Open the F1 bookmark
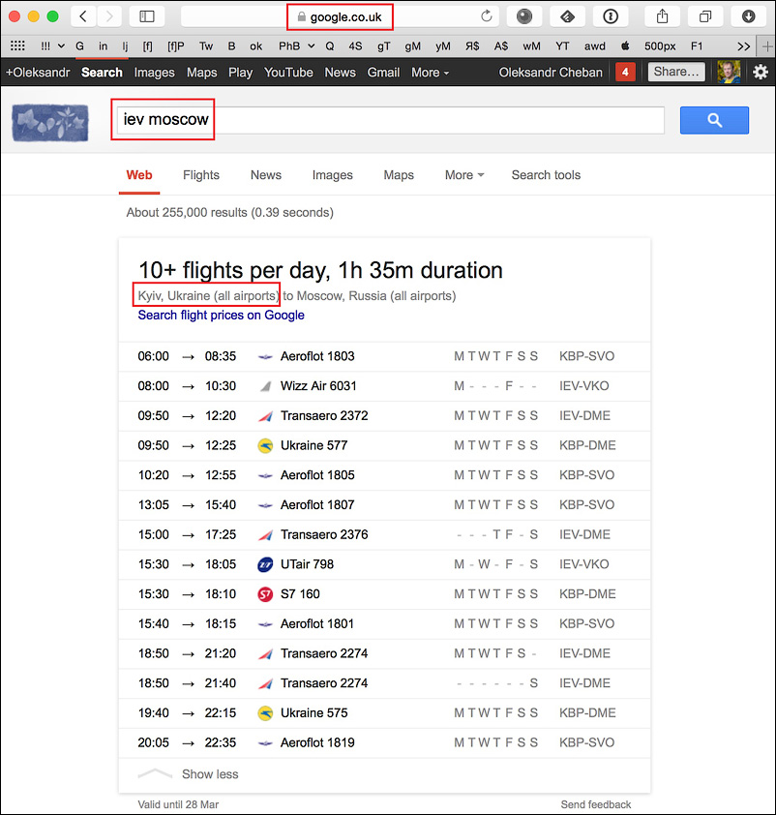Screen dimensions: 776x815 tap(697, 46)
